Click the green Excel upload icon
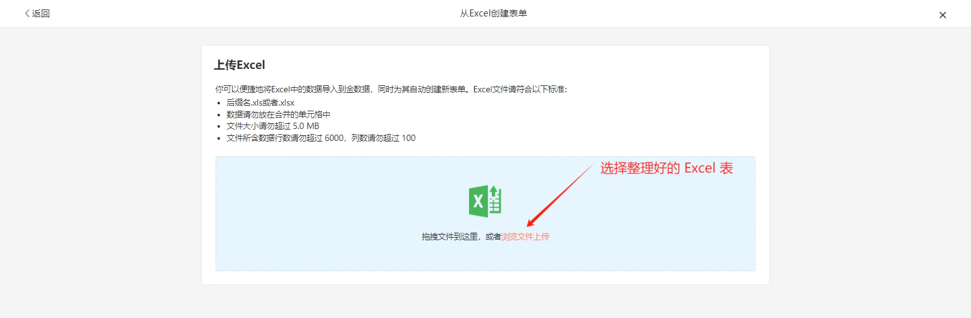This screenshot has height=318, width=971. (x=485, y=202)
